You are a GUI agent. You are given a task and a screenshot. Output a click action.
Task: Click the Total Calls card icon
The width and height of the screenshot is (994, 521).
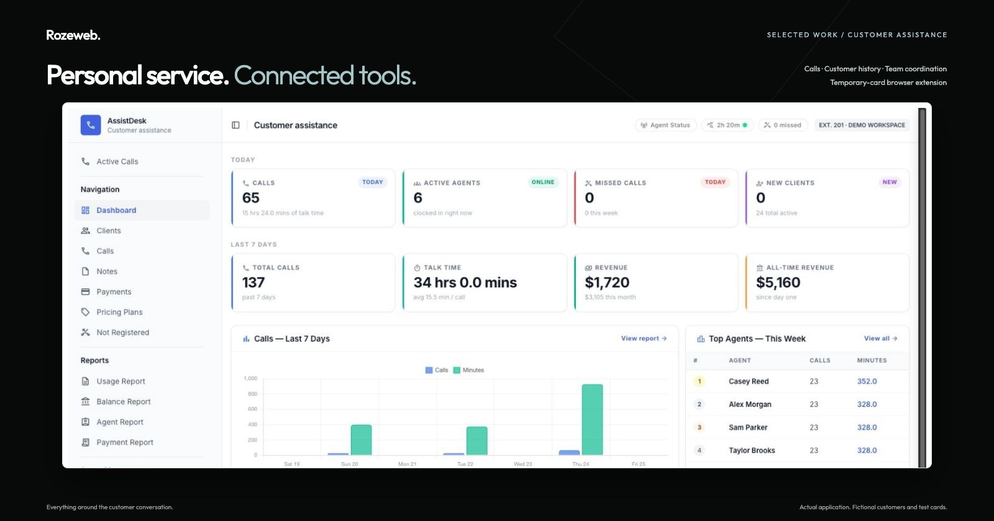tap(246, 268)
